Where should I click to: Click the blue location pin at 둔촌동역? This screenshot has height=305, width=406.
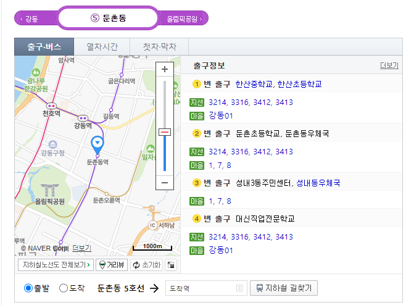tap(97, 144)
